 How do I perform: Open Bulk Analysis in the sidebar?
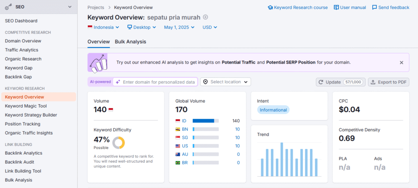pos(18,180)
